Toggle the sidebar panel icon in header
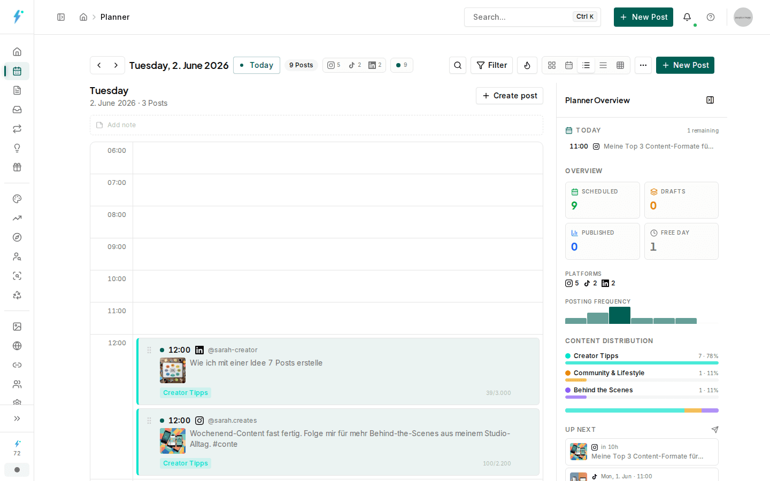Viewport: 770px width, 481px height. coord(61,17)
